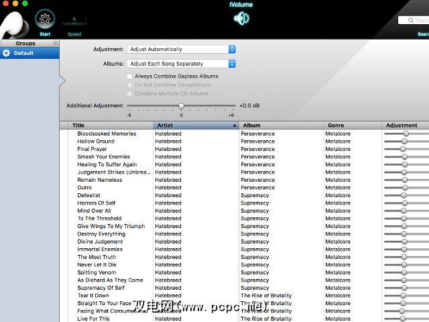Viewport: 429px width, 322px height.
Task: Select song "Immortal Enemies"
Action: (100, 249)
